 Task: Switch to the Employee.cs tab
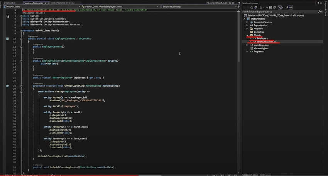click(10, 3)
